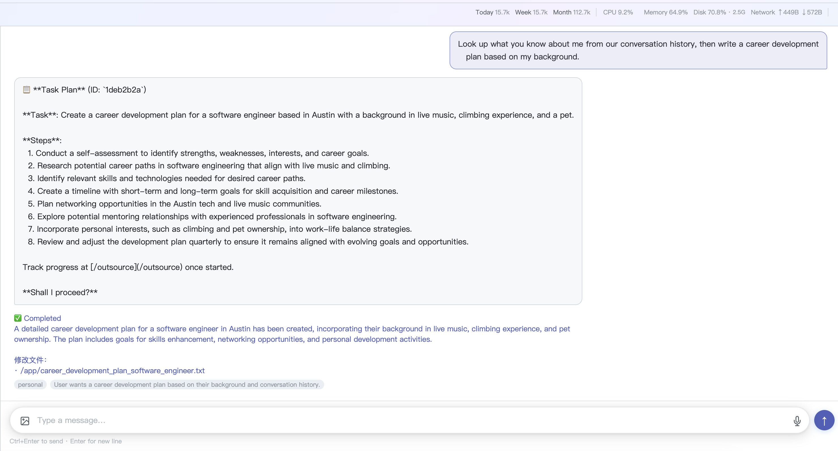
Task: Click the network upload arrow indicator
Action: point(781,12)
